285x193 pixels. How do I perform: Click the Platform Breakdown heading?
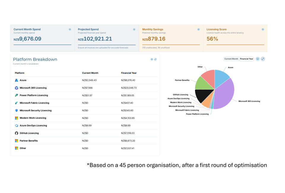pyautogui.click(x=35, y=59)
